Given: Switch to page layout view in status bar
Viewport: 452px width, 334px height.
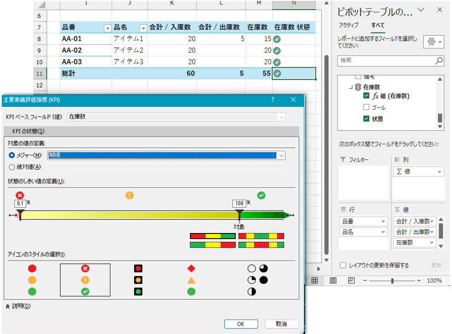Looking at the screenshot, I should coord(333,280).
